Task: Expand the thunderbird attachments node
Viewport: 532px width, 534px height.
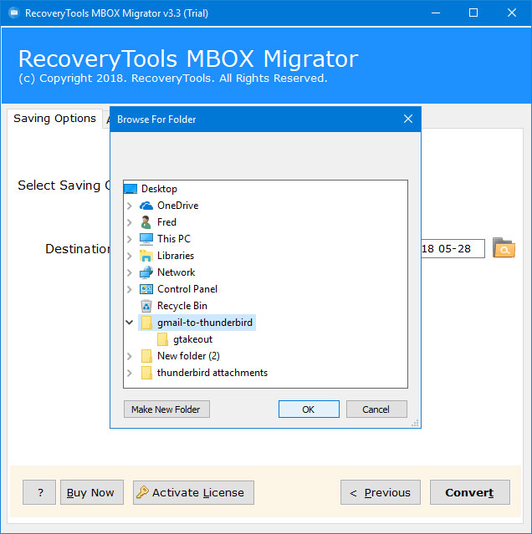Action: [x=130, y=373]
